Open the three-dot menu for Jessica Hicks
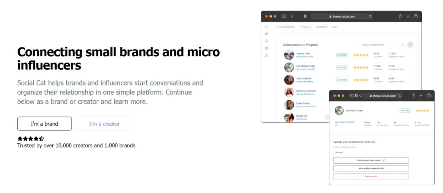This screenshot has height=193, width=443. 411,55
